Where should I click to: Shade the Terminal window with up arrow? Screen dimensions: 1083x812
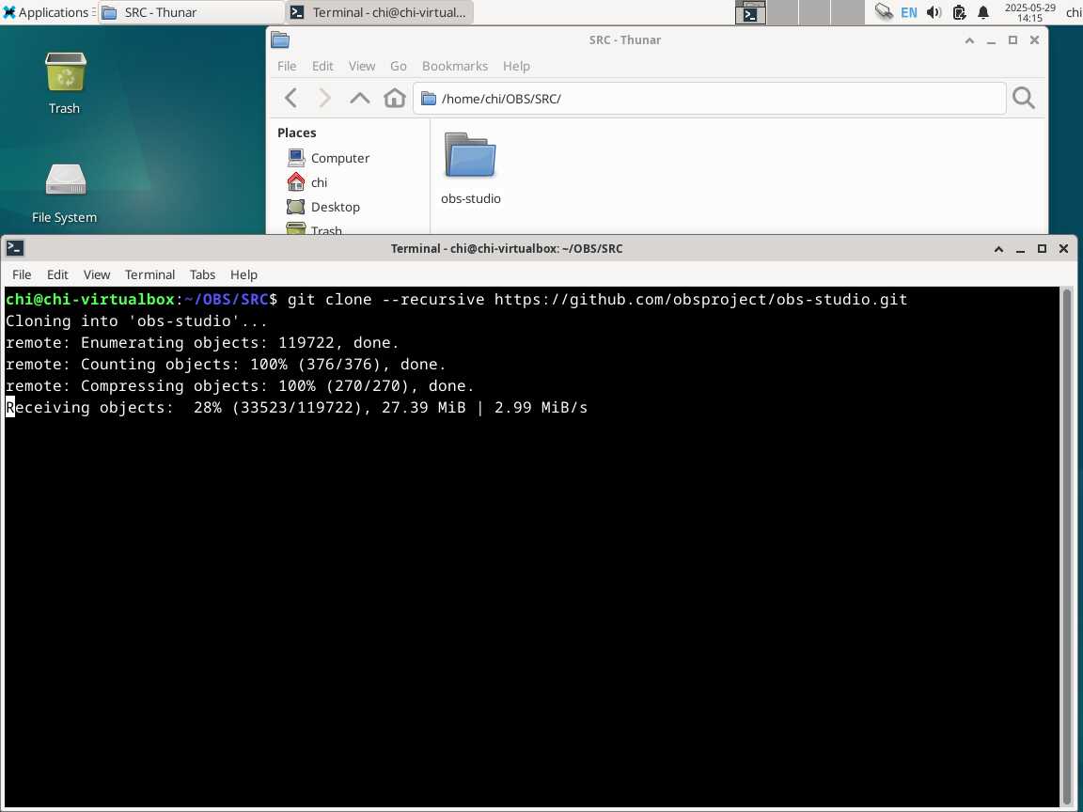point(998,248)
